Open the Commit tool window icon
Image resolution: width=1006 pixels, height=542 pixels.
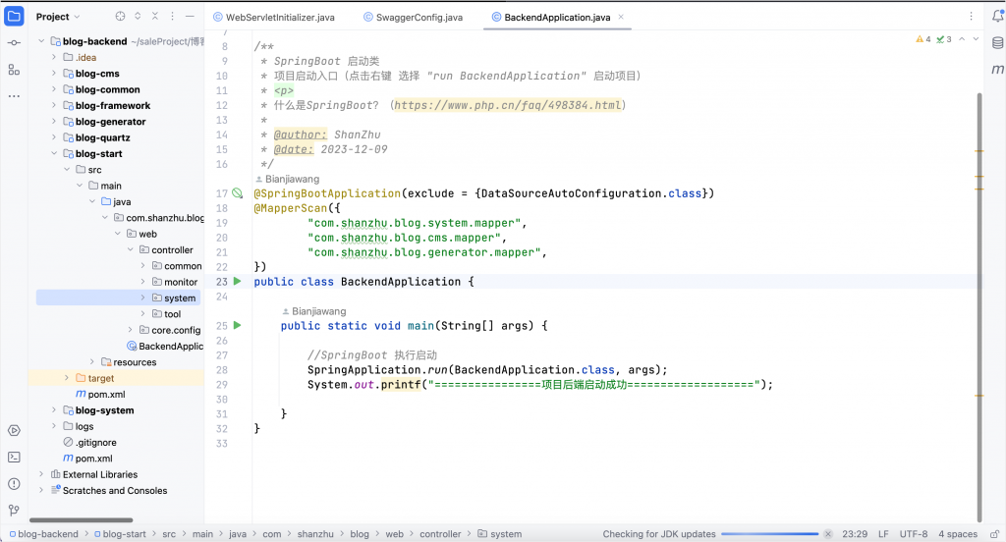pos(14,43)
